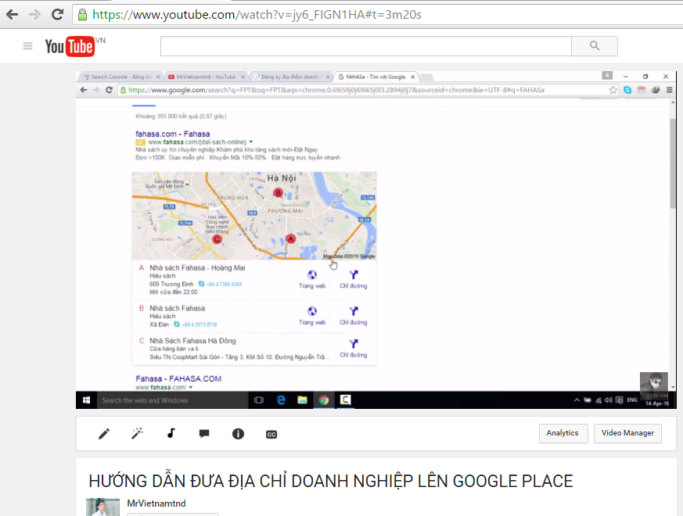This screenshot has width=683, height=516.
Task: Expand the www.fahasa.com result dropdown arrow
Action: point(191,388)
